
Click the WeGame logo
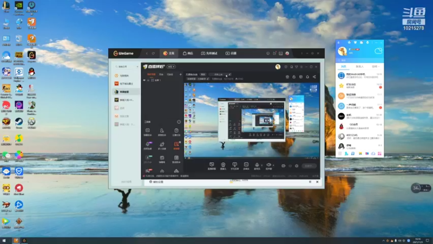click(123, 53)
